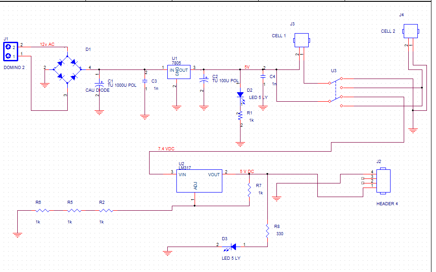This screenshot has width=436, height=272.
Task: Click the 7.4 VDC net label
Action: click(x=166, y=149)
